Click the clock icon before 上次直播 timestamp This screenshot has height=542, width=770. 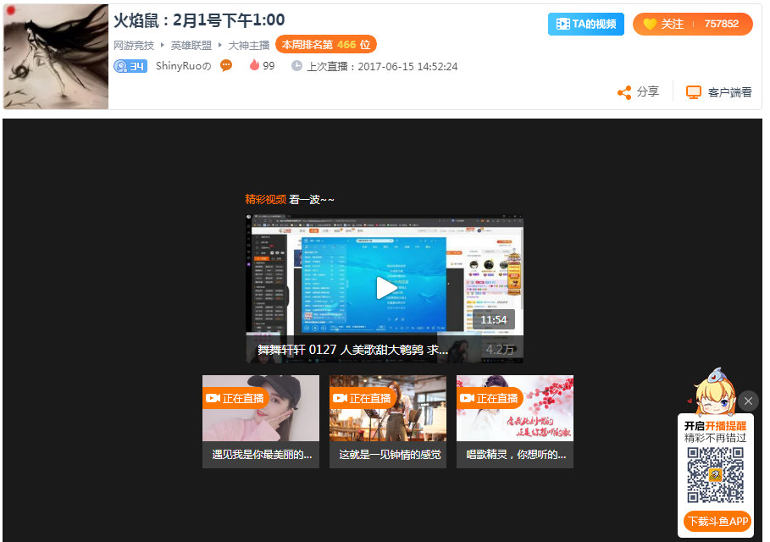[x=299, y=65]
